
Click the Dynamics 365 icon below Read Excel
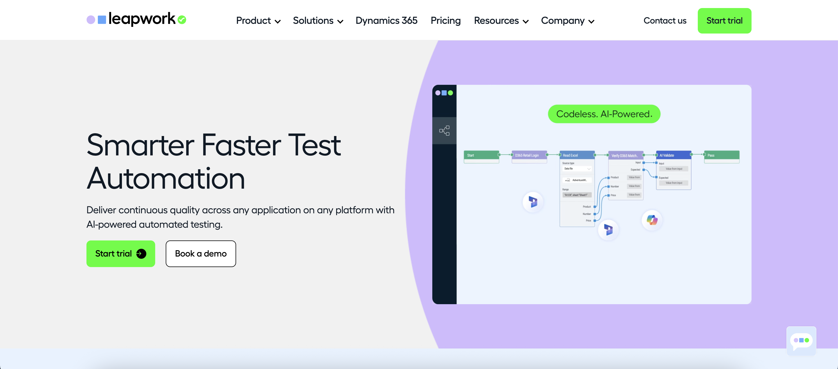pyautogui.click(x=608, y=230)
